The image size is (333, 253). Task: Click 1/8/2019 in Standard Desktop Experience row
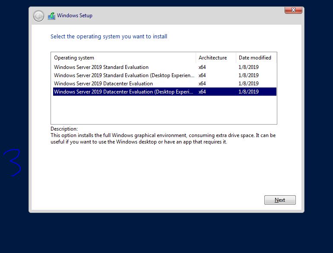[x=248, y=75]
